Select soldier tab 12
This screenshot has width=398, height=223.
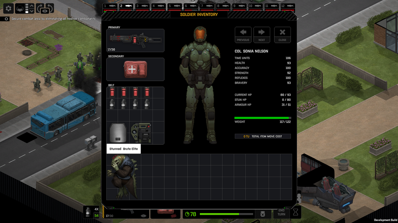[288, 6]
